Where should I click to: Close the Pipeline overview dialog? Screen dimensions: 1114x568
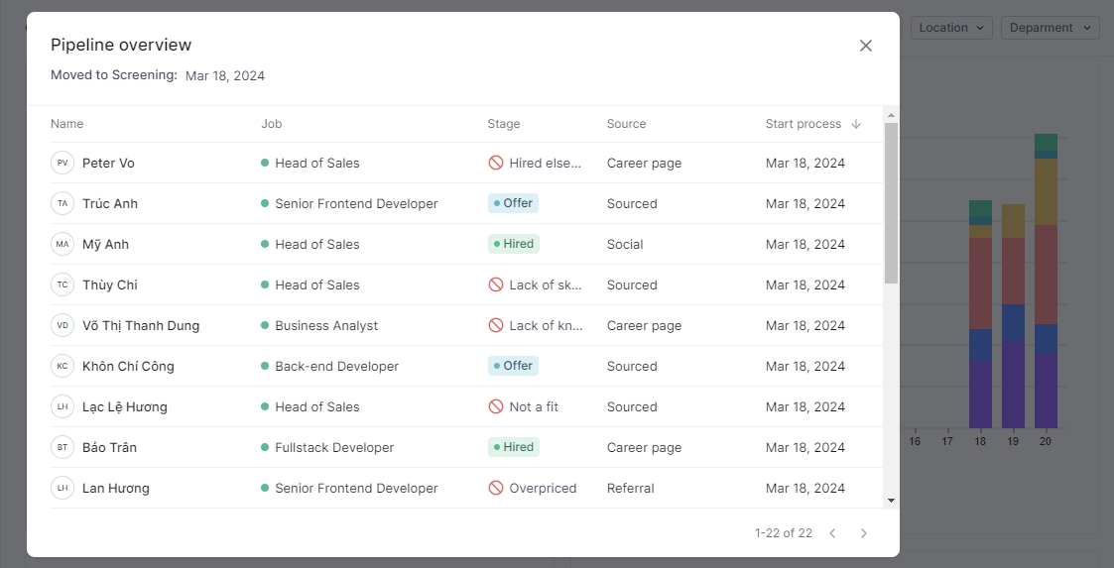866,46
